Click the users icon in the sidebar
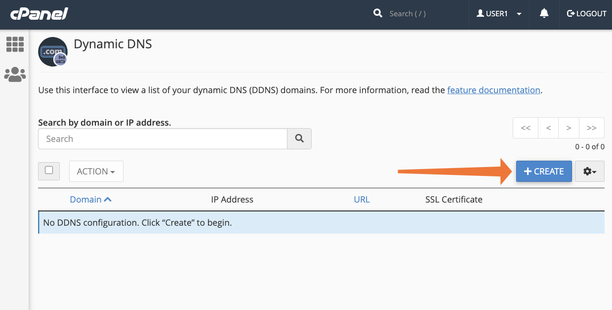 tap(15, 74)
